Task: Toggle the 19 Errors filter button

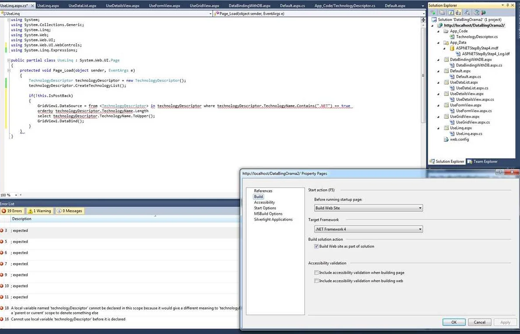Action: click(x=12, y=211)
